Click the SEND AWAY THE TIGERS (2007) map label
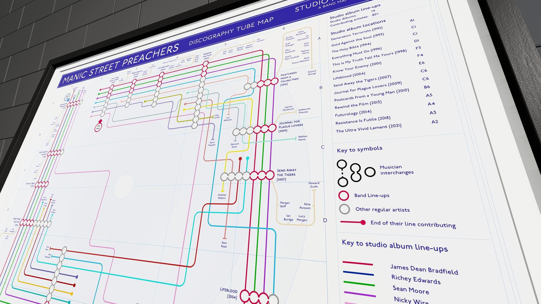 pos(286,175)
